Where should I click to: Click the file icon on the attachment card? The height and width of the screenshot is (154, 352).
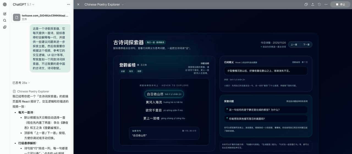coord(16,17)
